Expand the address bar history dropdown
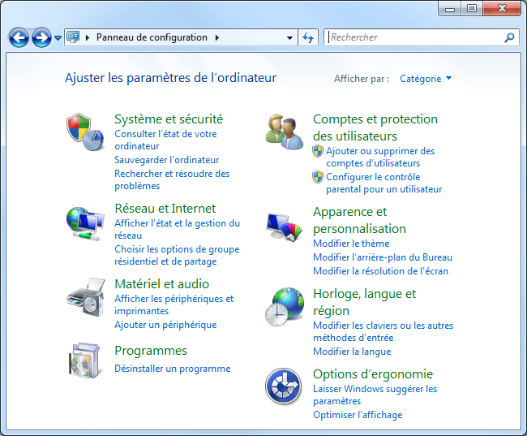The width and height of the screenshot is (527, 436). (289, 37)
